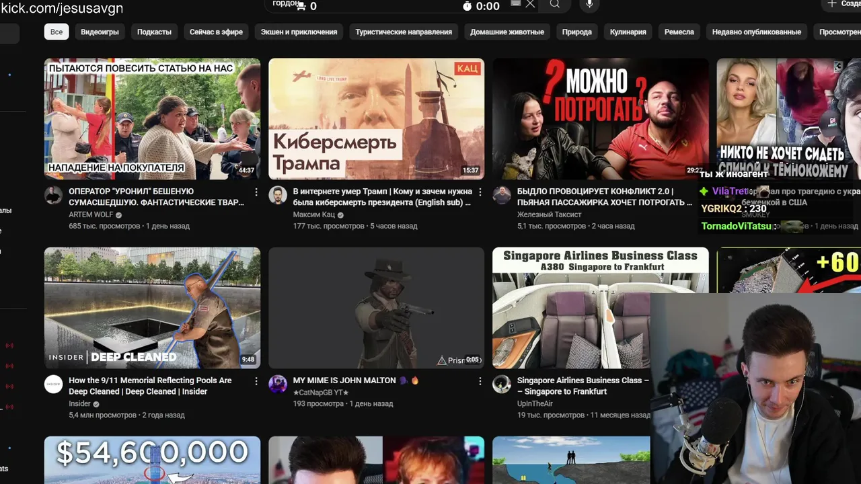Select the 'Кулинария' filter chip
This screenshot has width=861, height=484.
pyautogui.click(x=628, y=32)
